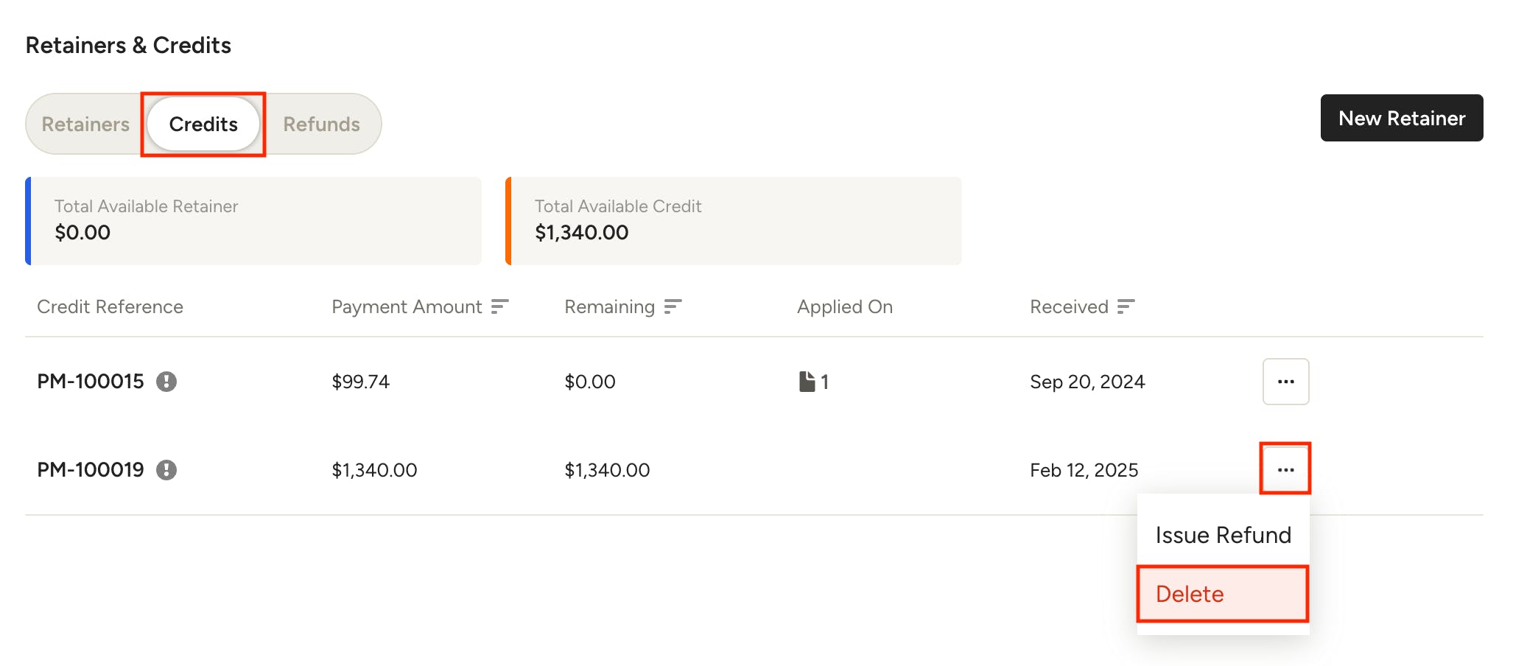Switch to the Refunds tab

pos(322,124)
